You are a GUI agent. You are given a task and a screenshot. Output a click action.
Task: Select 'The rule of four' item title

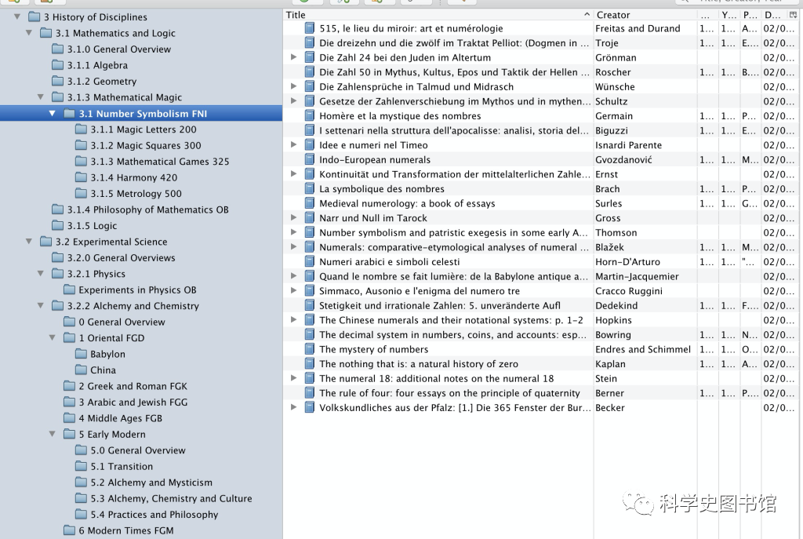tap(449, 393)
